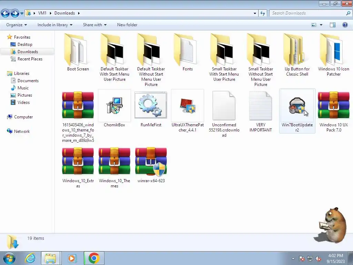Open the Windows Start menu
The width and height of the screenshot is (353, 265).
pyautogui.click(x=9, y=258)
